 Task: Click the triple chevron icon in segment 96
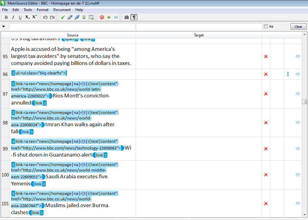[288, 74]
